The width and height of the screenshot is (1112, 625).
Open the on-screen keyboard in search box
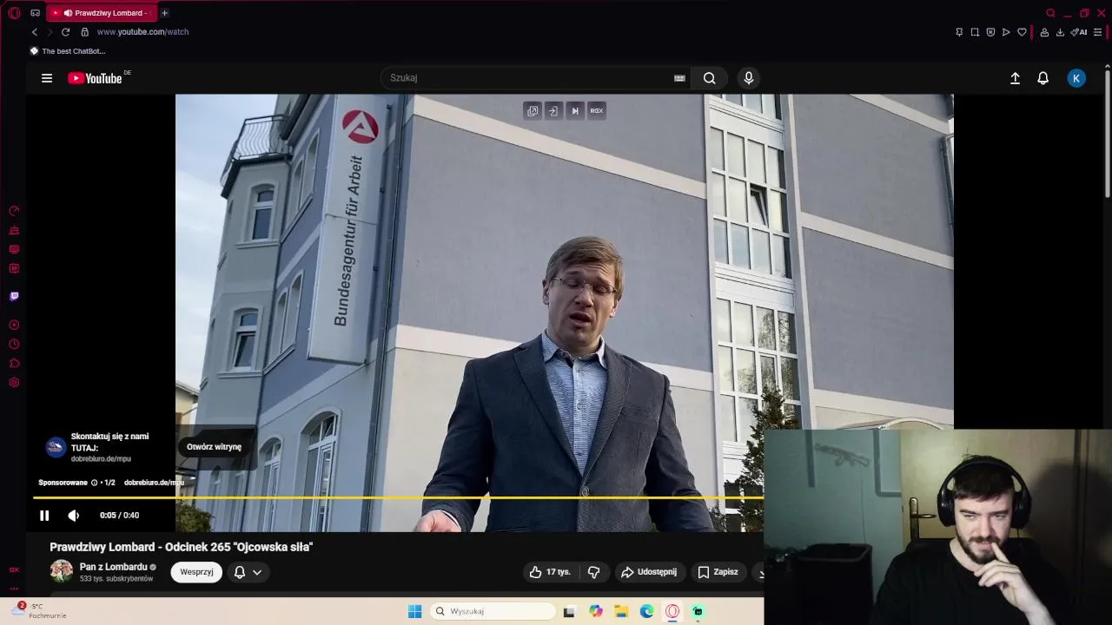[679, 78]
